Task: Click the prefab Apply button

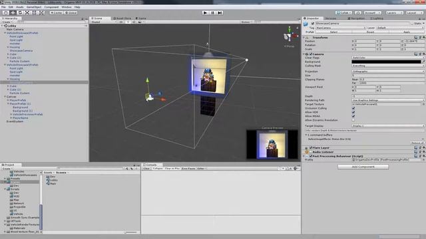Action: click(x=407, y=32)
